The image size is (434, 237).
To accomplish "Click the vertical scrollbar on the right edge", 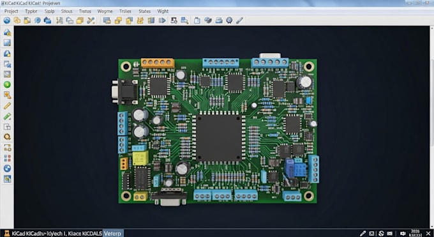I will click(432, 128).
